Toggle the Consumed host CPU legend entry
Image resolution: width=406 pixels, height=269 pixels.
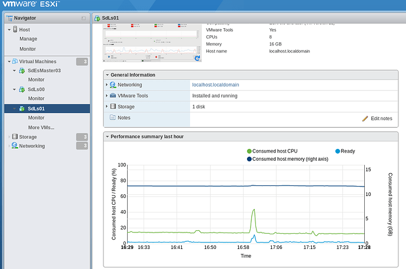click(x=272, y=151)
